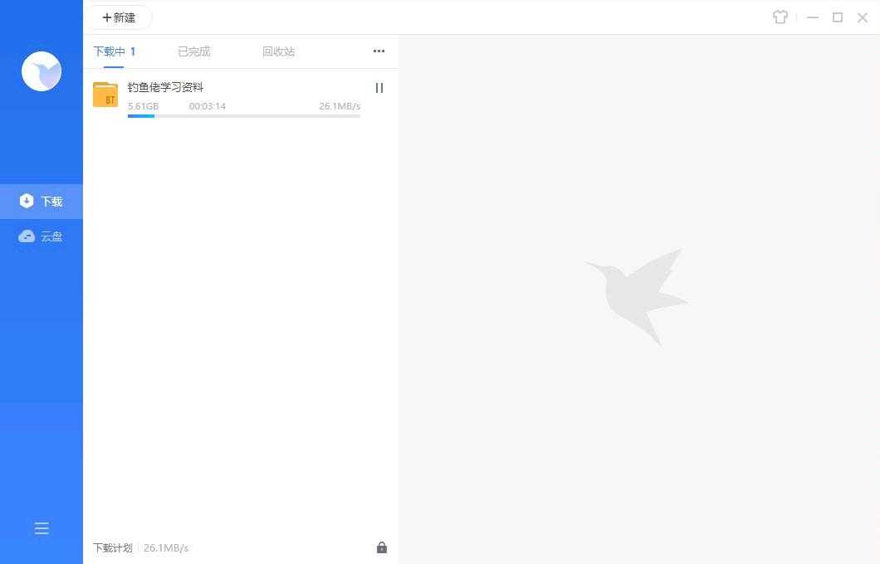Switch to the 下载中 tab

114,51
